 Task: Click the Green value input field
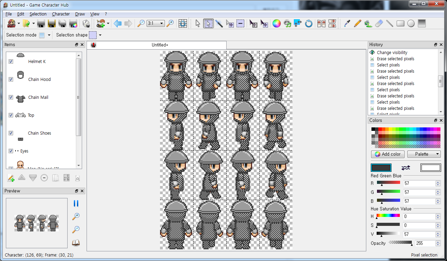419,192
